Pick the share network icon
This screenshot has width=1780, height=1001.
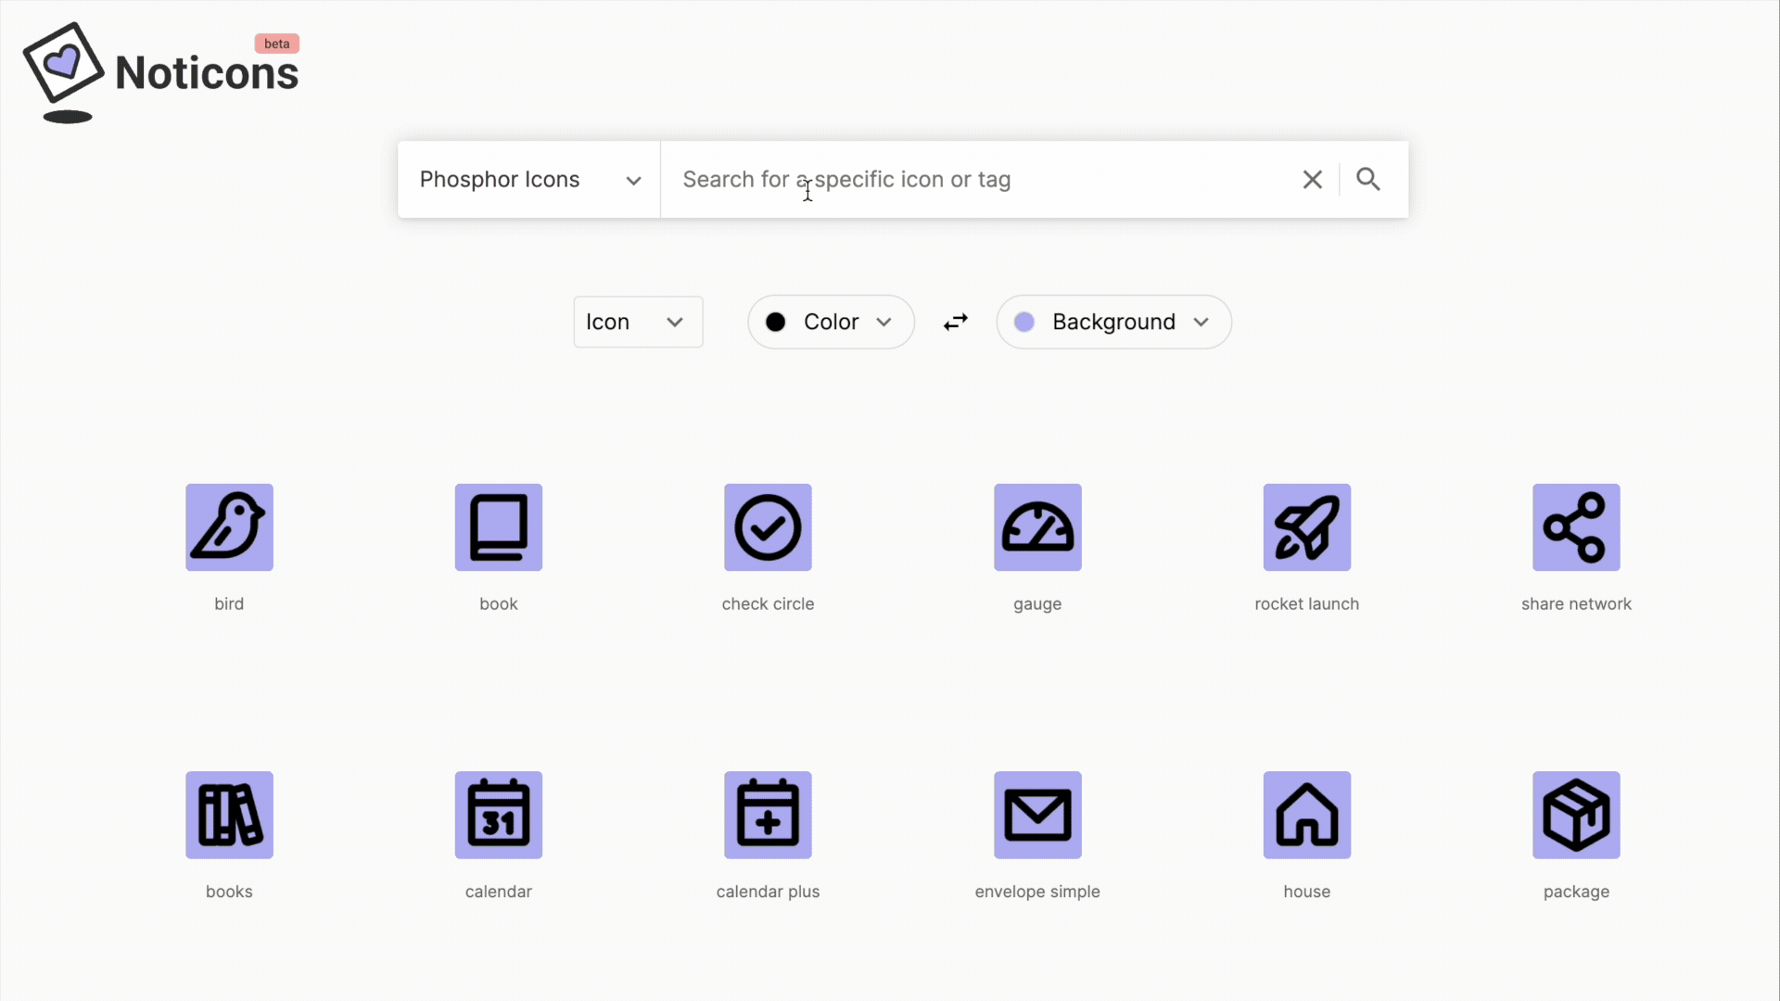[1576, 527]
